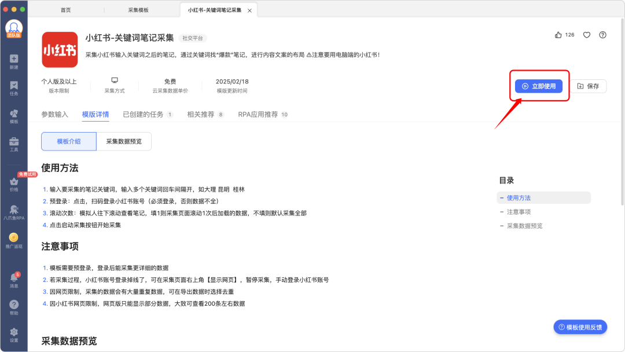Click step '点击启动采集按钮开始采集'
The image size is (625, 352).
pos(85,225)
